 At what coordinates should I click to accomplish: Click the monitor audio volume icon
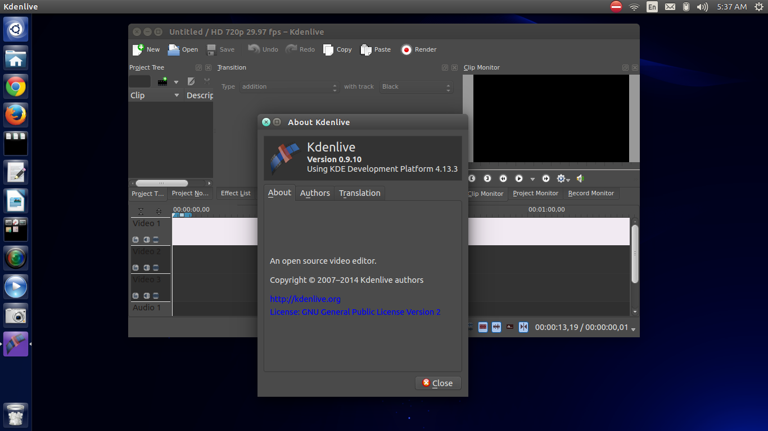580,178
